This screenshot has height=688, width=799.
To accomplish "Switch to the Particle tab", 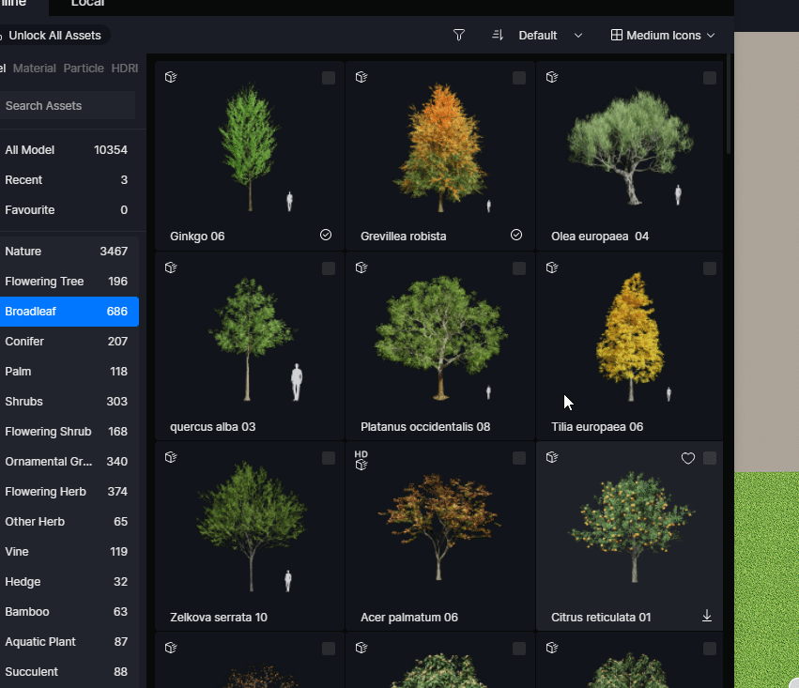I will pyautogui.click(x=84, y=69).
